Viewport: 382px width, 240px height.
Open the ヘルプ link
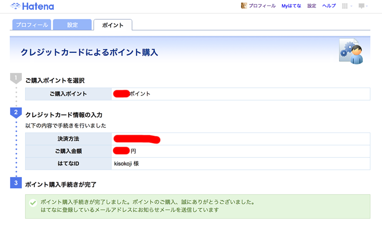pos(329,6)
